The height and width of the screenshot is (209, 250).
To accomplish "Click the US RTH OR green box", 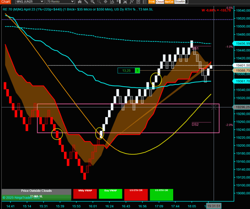I will tap(162, 195).
